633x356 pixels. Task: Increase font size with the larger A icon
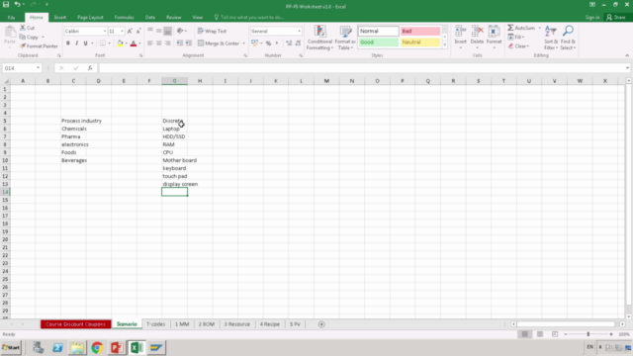pos(130,31)
